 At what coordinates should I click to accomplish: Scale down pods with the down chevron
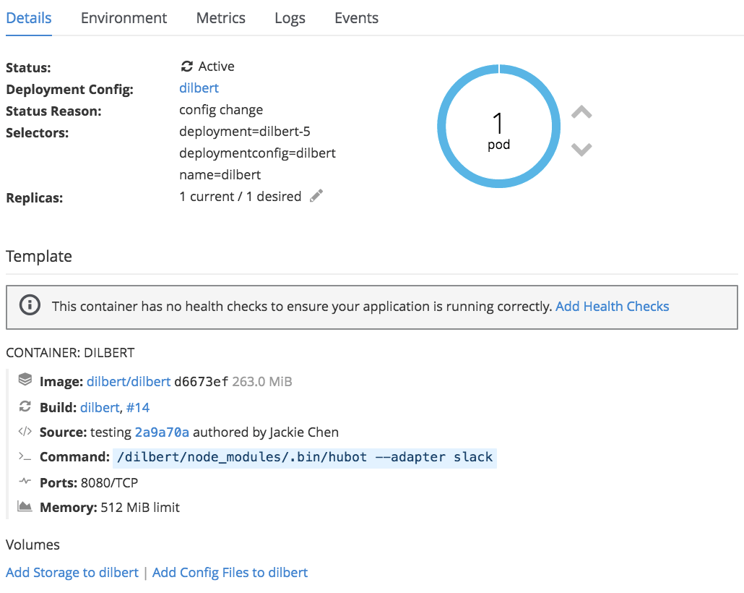pyautogui.click(x=581, y=149)
